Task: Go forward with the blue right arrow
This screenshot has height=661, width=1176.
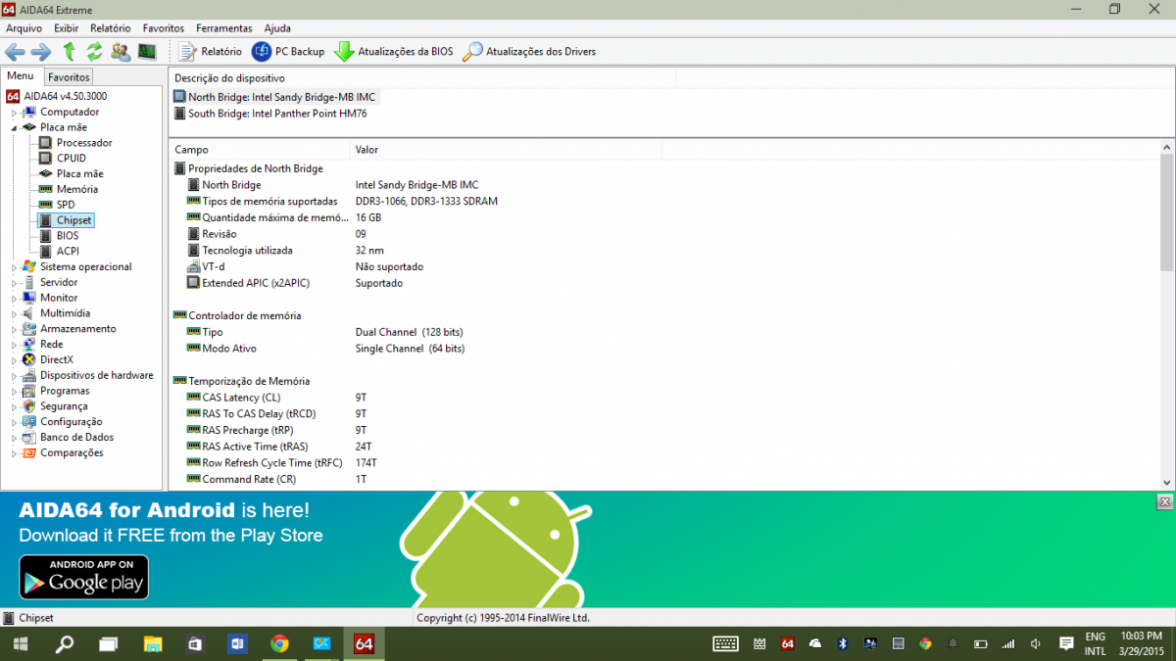Action: [41, 51]
